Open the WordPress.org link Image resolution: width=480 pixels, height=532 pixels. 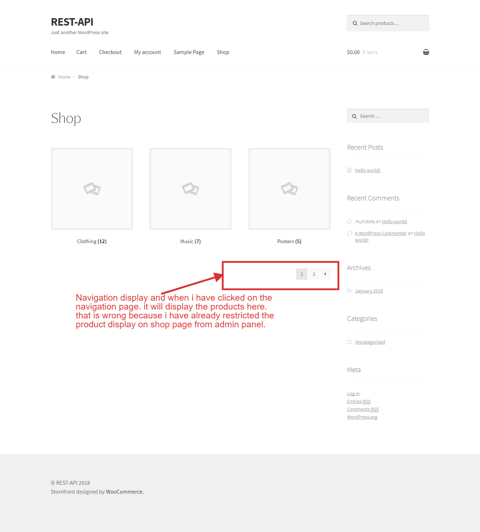(362, 417)
